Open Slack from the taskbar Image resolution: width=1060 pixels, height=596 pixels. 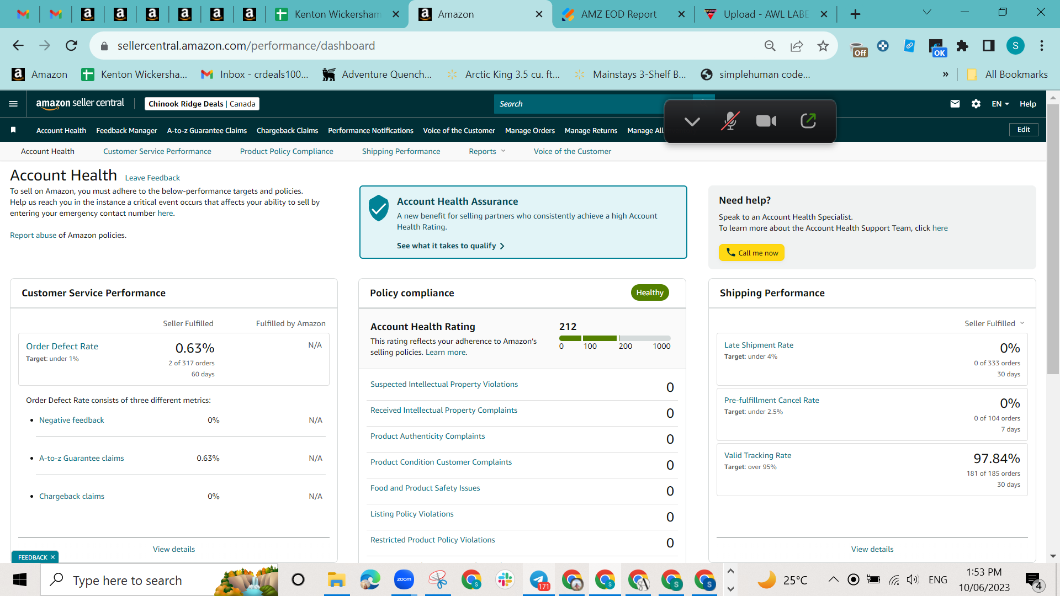[505, 579]
